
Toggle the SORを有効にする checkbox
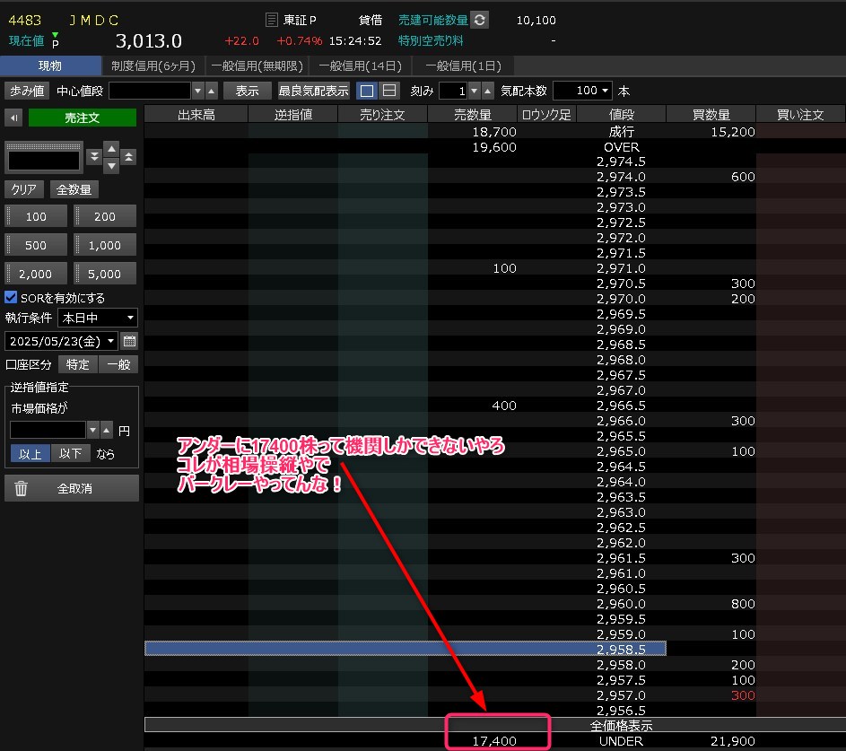click(11, 297)
